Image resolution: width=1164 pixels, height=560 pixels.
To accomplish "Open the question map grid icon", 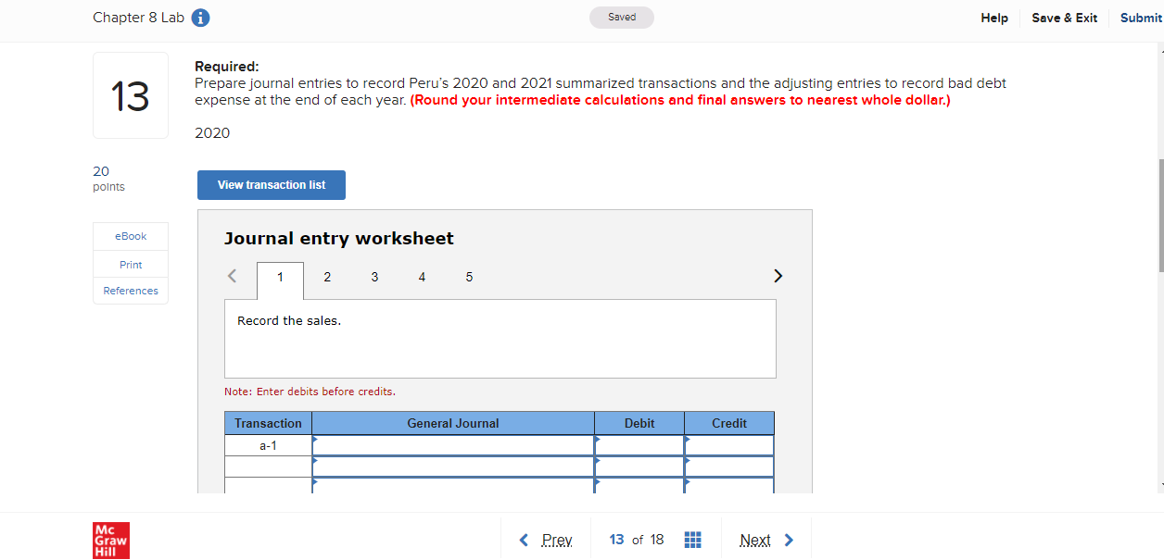I will (692, 539).
